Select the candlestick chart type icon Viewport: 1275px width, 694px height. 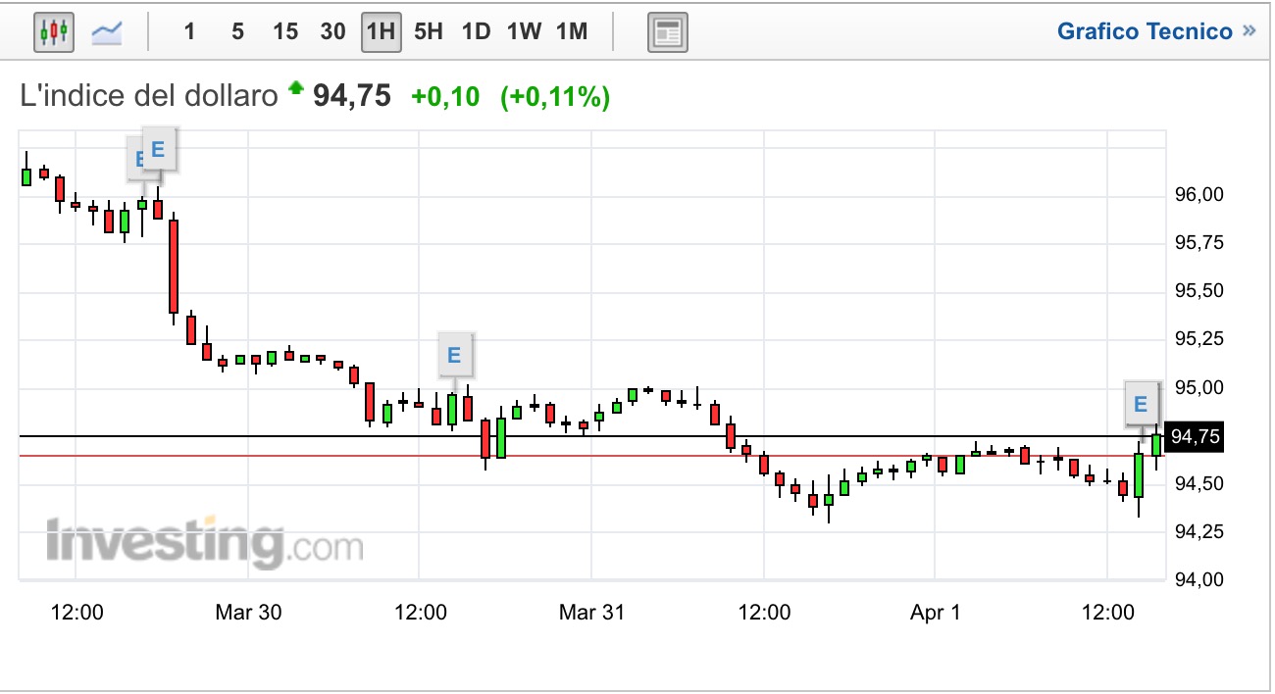[x=54, y=32]
